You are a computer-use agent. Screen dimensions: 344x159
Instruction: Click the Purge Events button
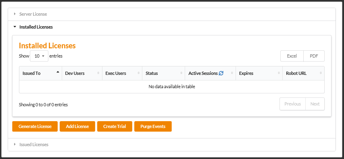tap(153, 126)
